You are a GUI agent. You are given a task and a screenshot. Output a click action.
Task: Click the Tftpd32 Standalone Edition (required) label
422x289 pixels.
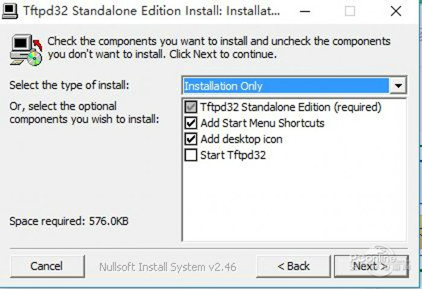click(291, 107)
